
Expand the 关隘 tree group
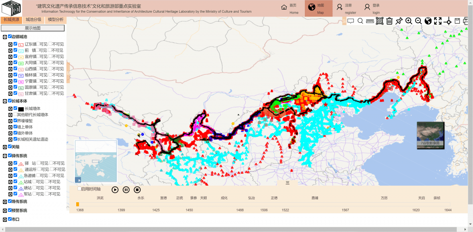coord(5,147)
